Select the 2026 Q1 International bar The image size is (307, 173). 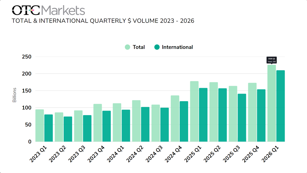click(280, 106)
